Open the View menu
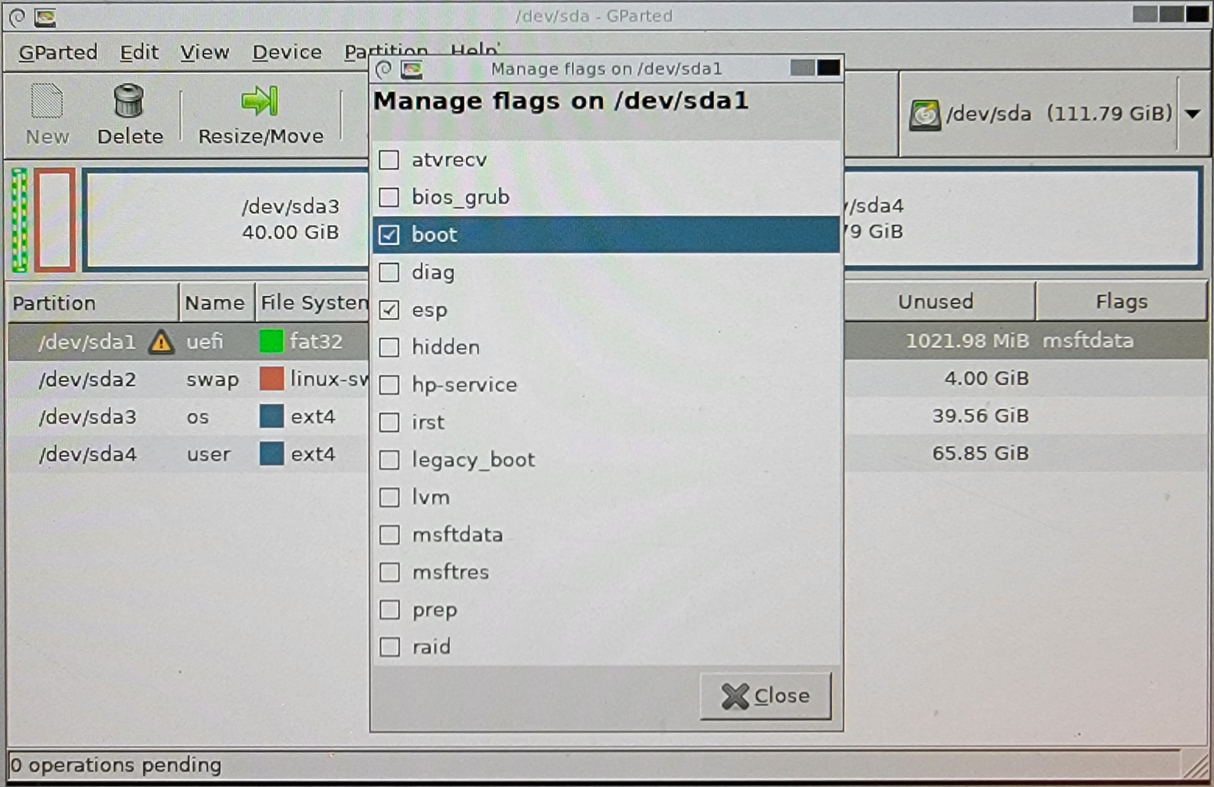 pos(204,52)
